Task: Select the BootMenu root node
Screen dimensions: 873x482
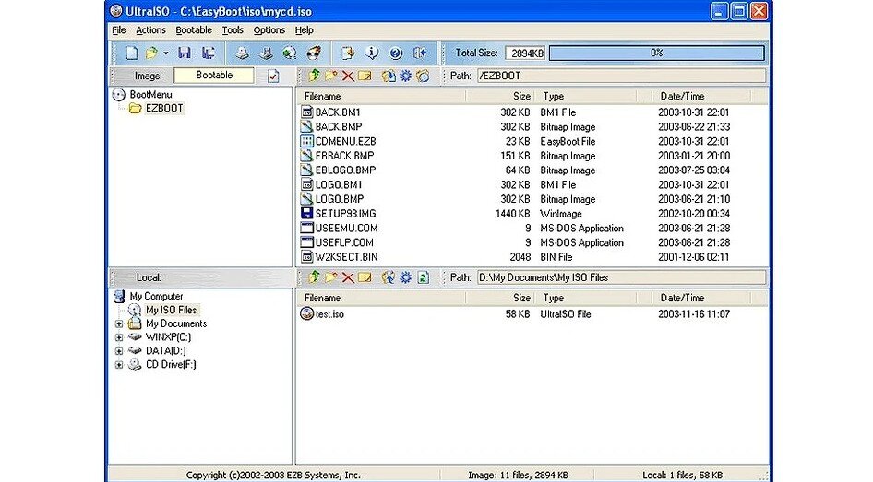Action: 150,95
